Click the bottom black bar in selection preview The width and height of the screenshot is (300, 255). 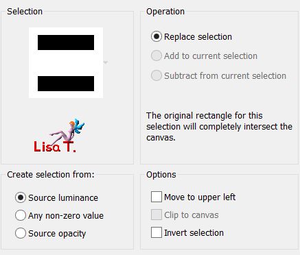66,84
